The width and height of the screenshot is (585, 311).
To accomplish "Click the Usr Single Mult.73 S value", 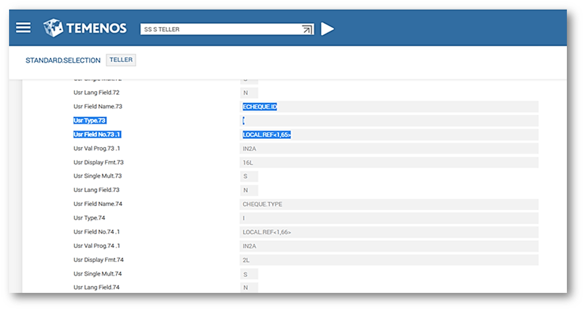I will pos(248,176).
